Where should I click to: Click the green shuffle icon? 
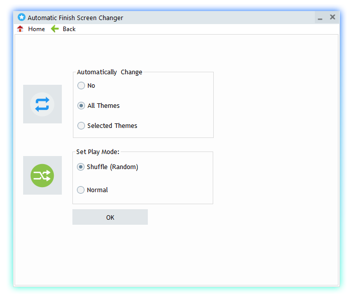(x=42, y=176)
